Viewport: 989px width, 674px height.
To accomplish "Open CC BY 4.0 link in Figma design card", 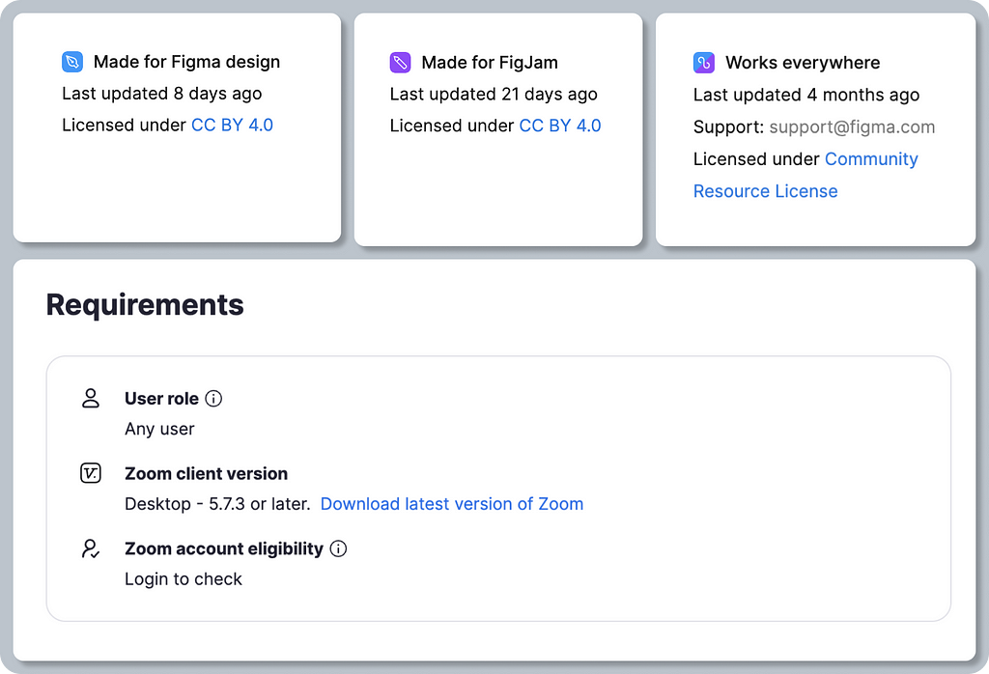I will [232, 125].
